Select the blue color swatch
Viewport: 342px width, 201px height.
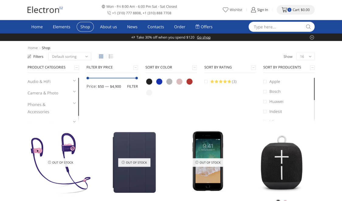pos(159,82)
